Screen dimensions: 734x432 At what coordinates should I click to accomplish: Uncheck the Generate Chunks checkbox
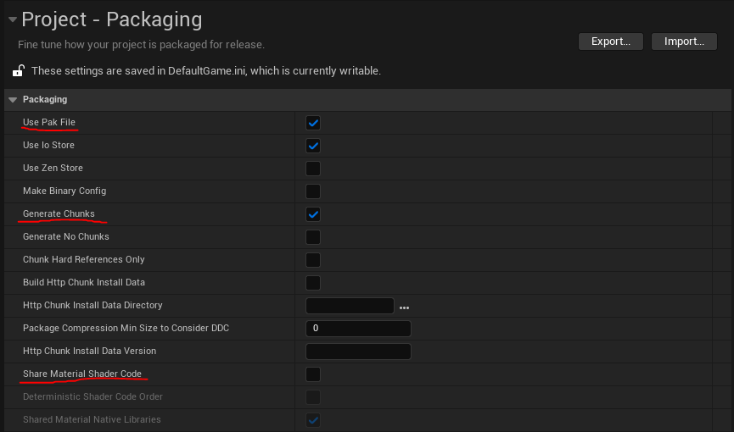[313, 214]
